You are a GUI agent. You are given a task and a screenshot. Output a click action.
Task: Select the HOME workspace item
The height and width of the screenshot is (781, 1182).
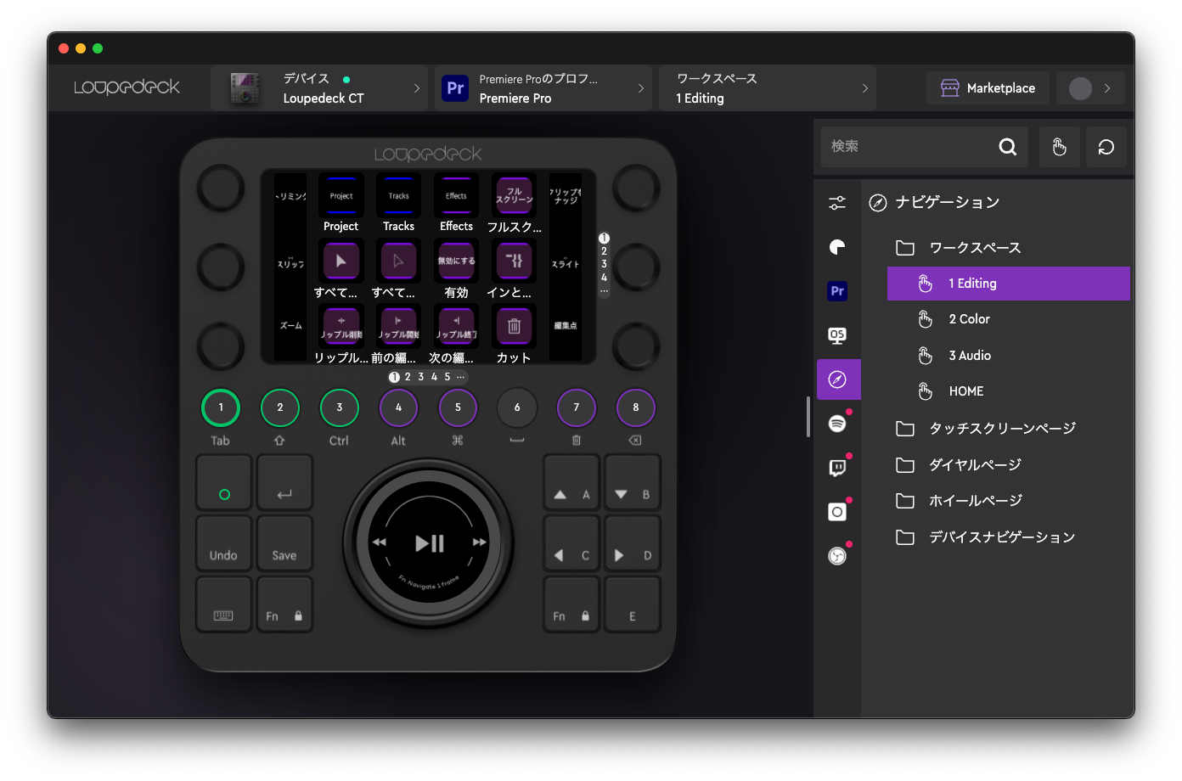tap(1009, 391)
